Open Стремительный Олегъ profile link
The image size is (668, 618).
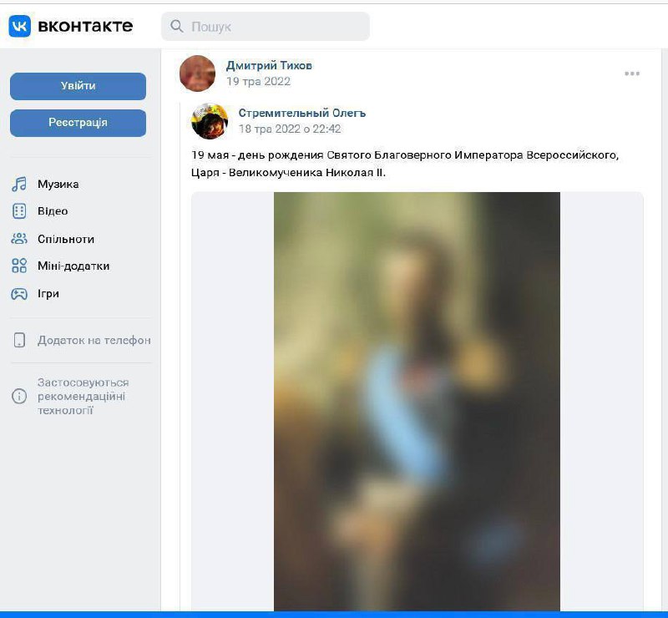302,114
